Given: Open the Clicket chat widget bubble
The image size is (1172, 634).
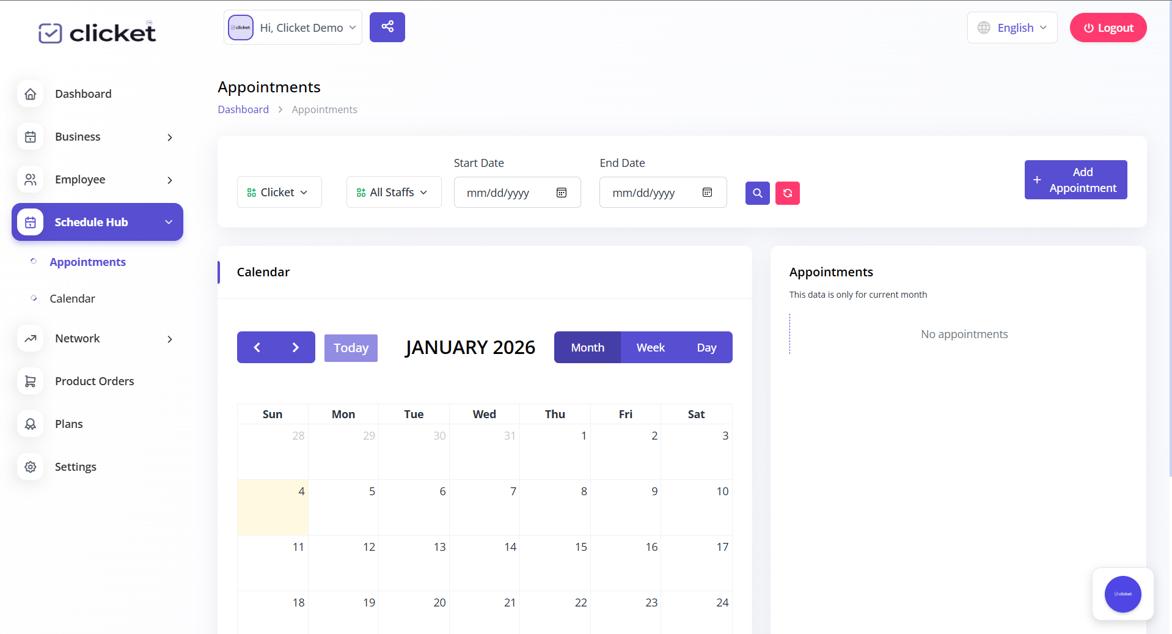Looking at the screenshot, I should point(1123,594).
